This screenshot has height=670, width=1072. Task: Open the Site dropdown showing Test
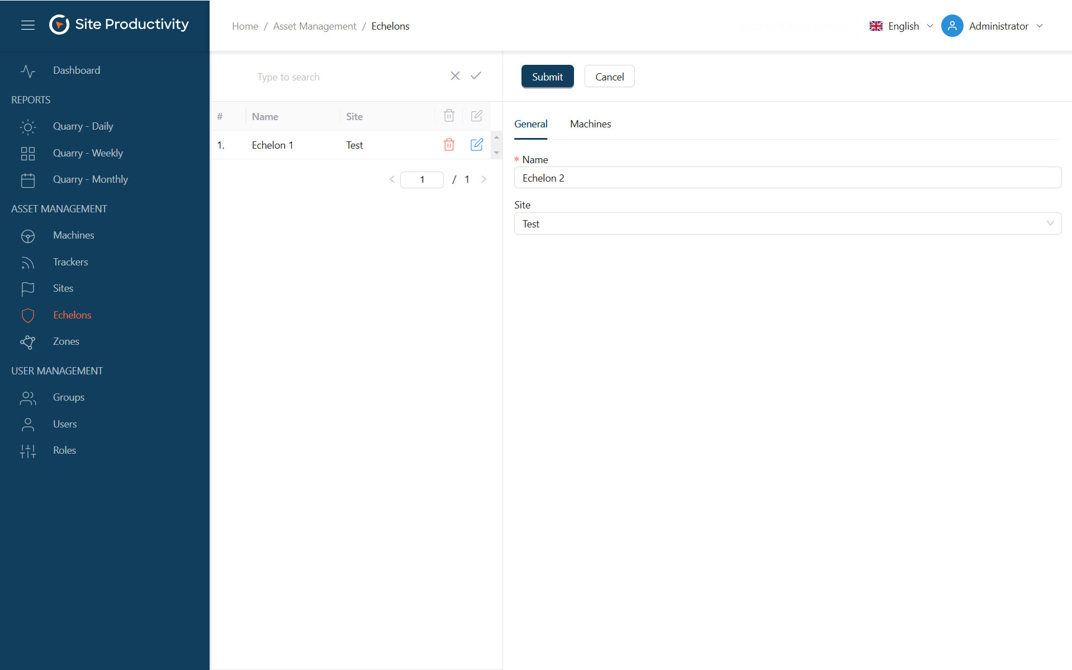[787, 224]
